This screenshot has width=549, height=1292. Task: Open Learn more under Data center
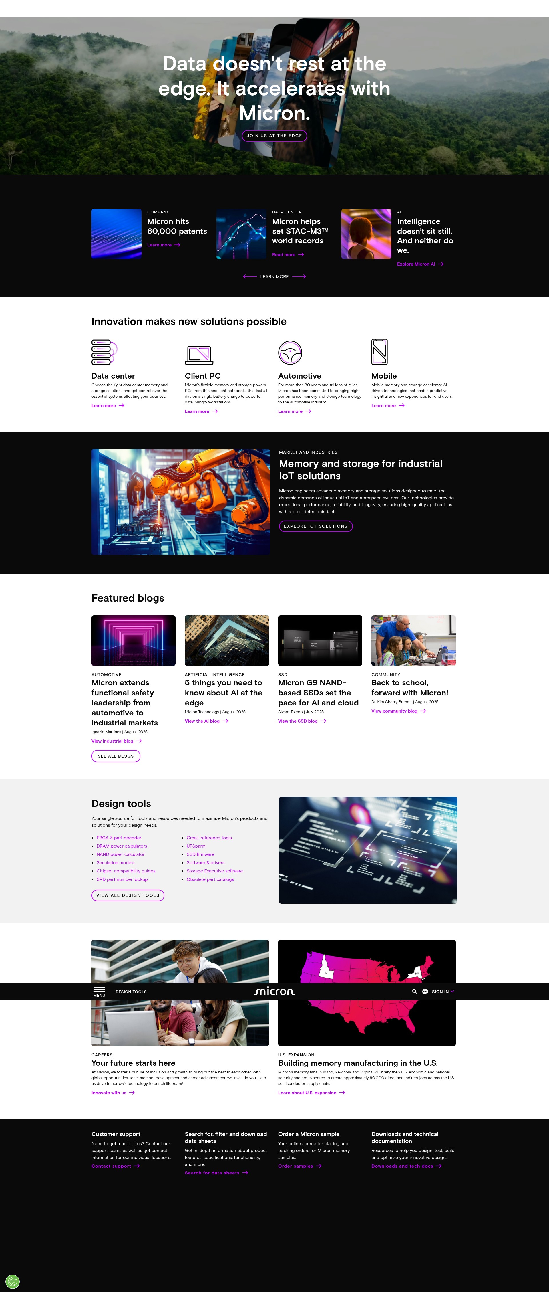point(108,406)
